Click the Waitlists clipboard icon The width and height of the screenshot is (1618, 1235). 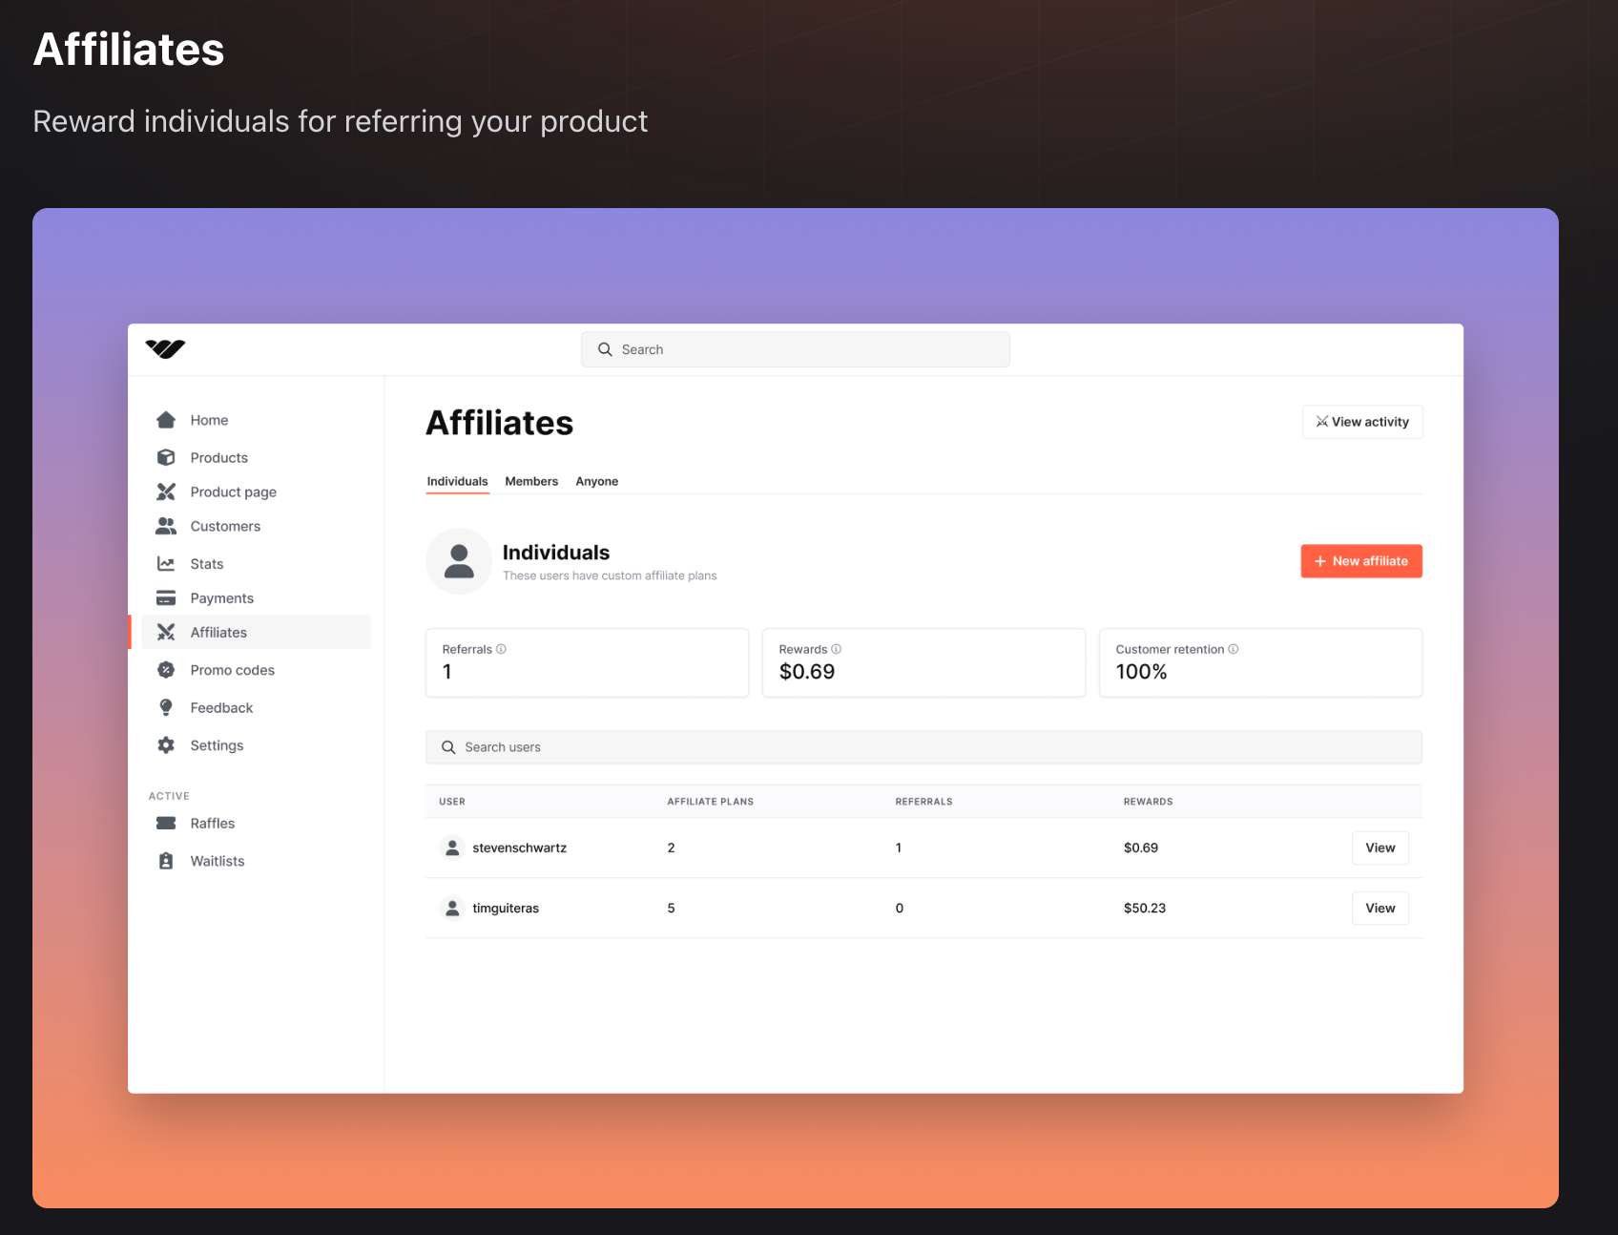pyautogui.click(x=166, y=861)
